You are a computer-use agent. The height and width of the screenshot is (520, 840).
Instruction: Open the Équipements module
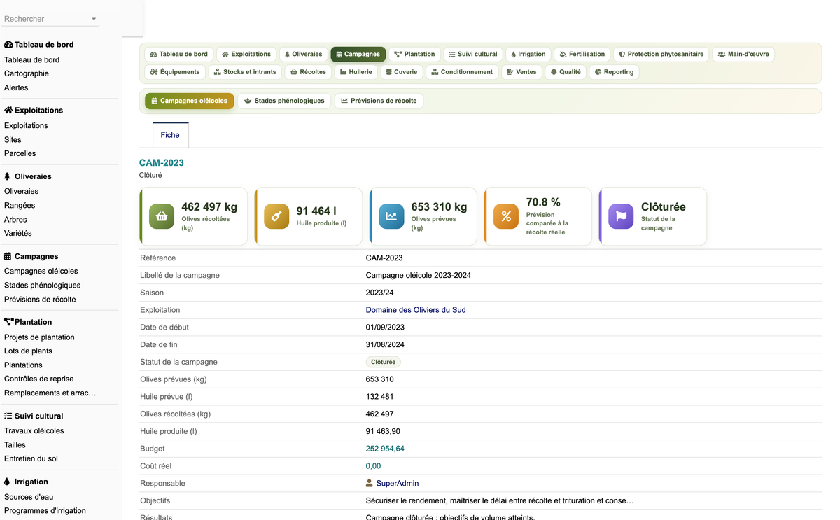tap(175, 71)
